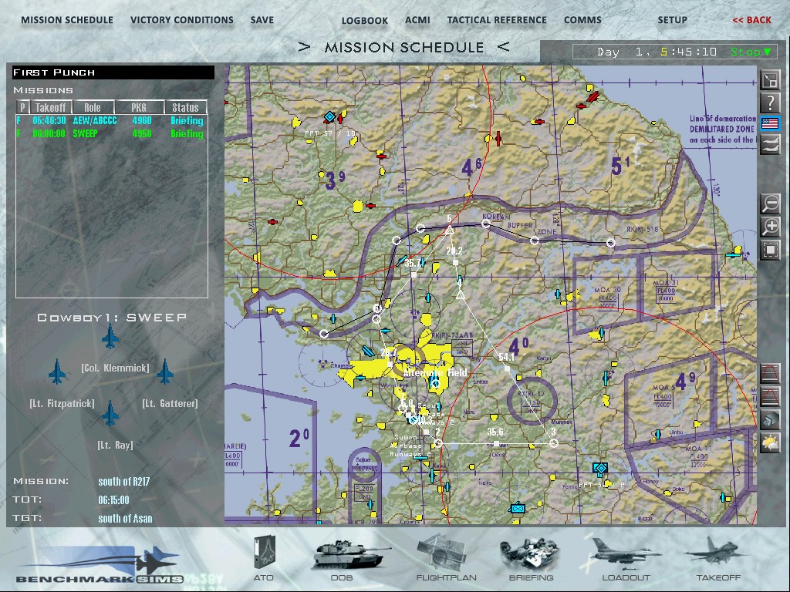Go back with the << BACK link
Viewport: 790px width, 592px height.
[751, 20]
